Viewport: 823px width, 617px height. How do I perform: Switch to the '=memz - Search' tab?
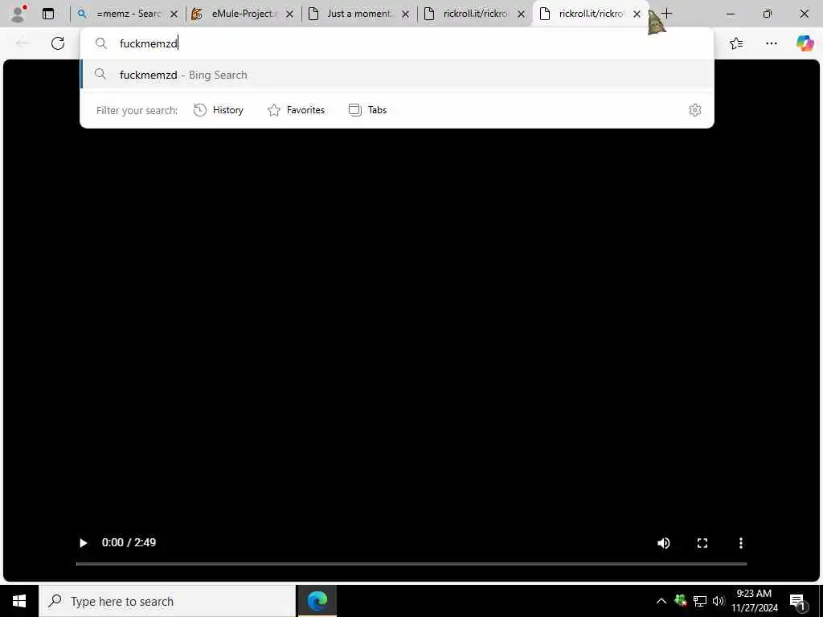[128, 14]
